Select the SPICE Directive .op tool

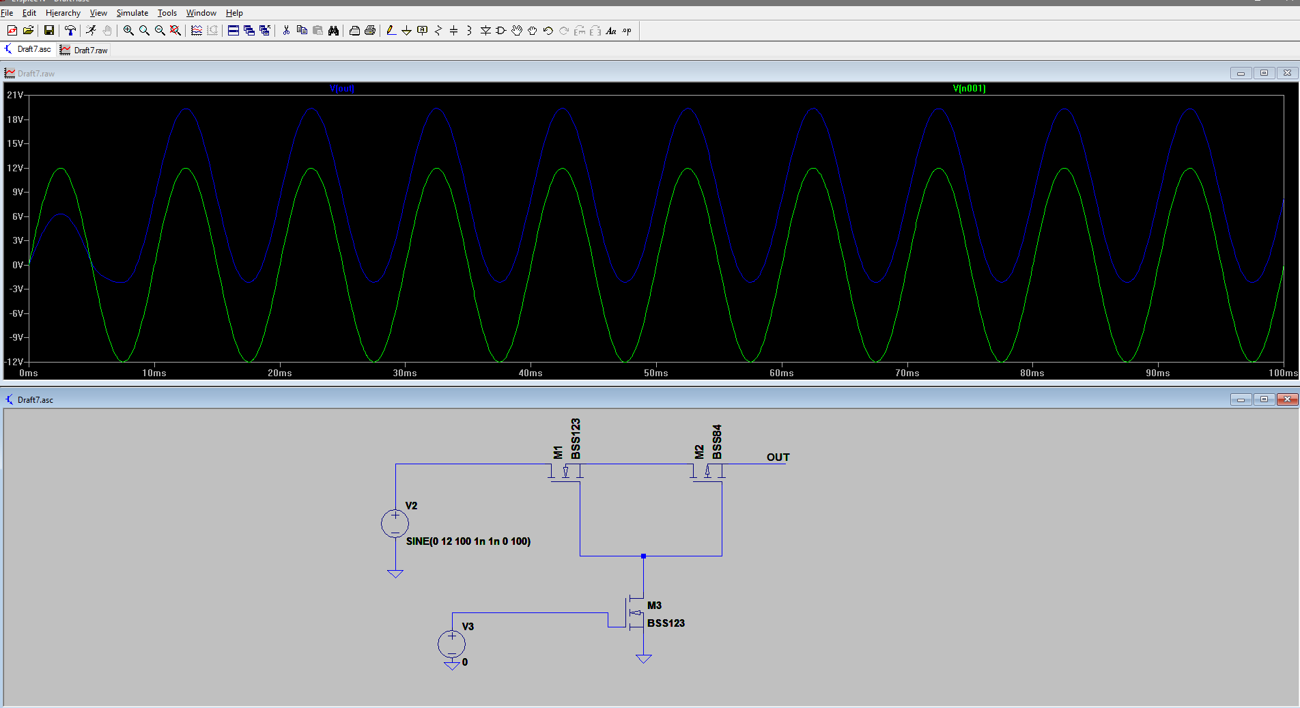(x=627, y=30)
